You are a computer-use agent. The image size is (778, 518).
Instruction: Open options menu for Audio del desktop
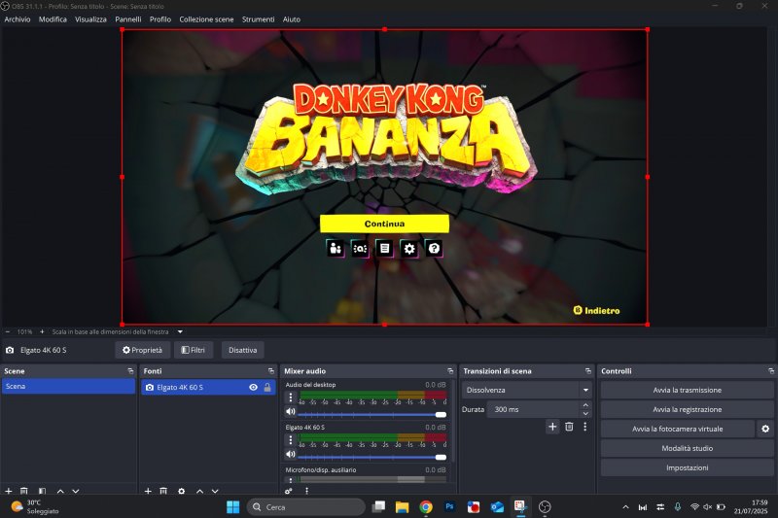(x=290, y=397)
